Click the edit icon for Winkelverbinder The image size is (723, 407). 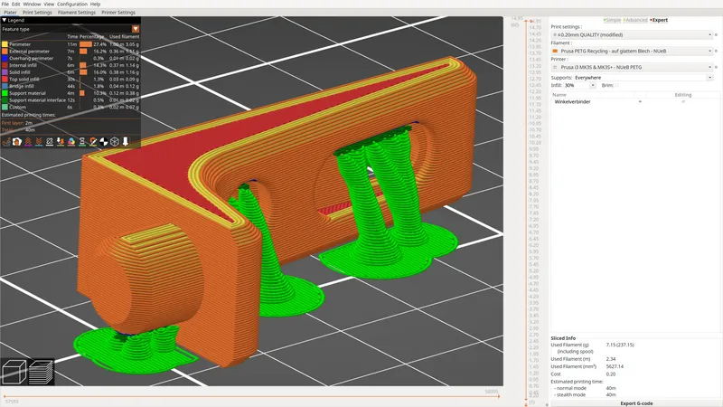tap(682, 102)
